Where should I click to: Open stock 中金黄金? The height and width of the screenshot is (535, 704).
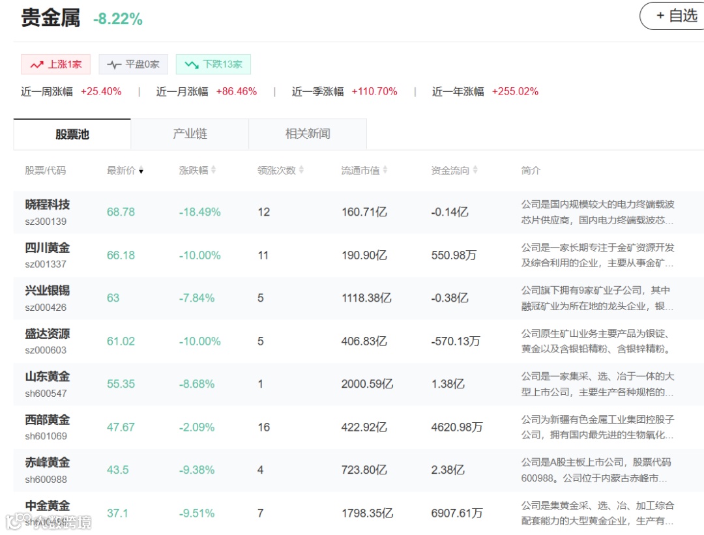coord(48,506)
